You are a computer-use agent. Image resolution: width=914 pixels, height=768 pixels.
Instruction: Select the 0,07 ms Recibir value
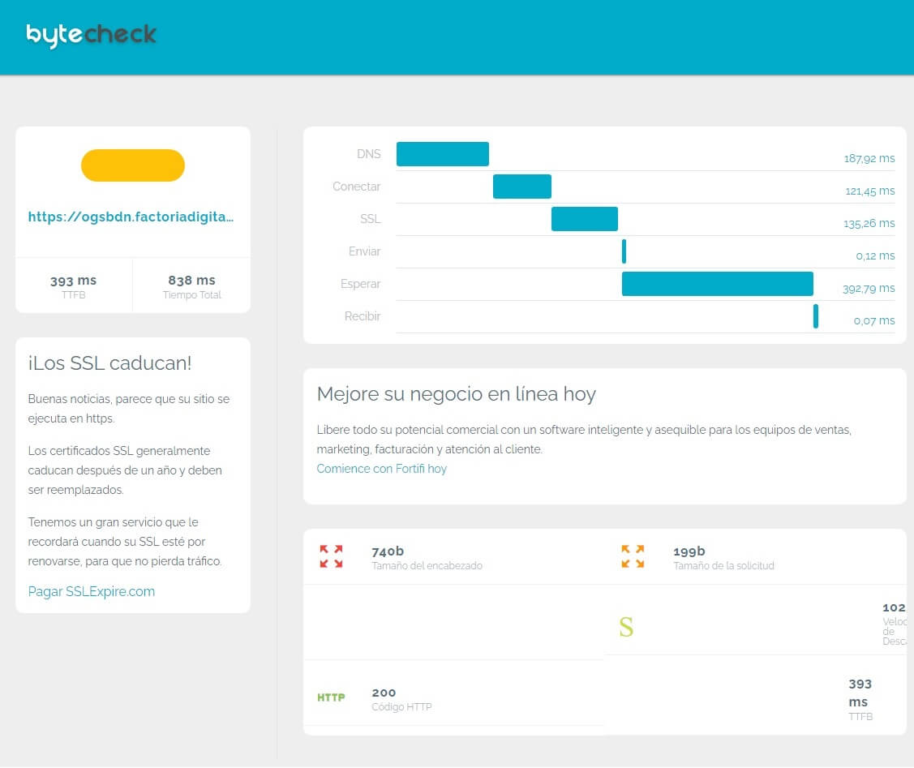tap(873, 320)
